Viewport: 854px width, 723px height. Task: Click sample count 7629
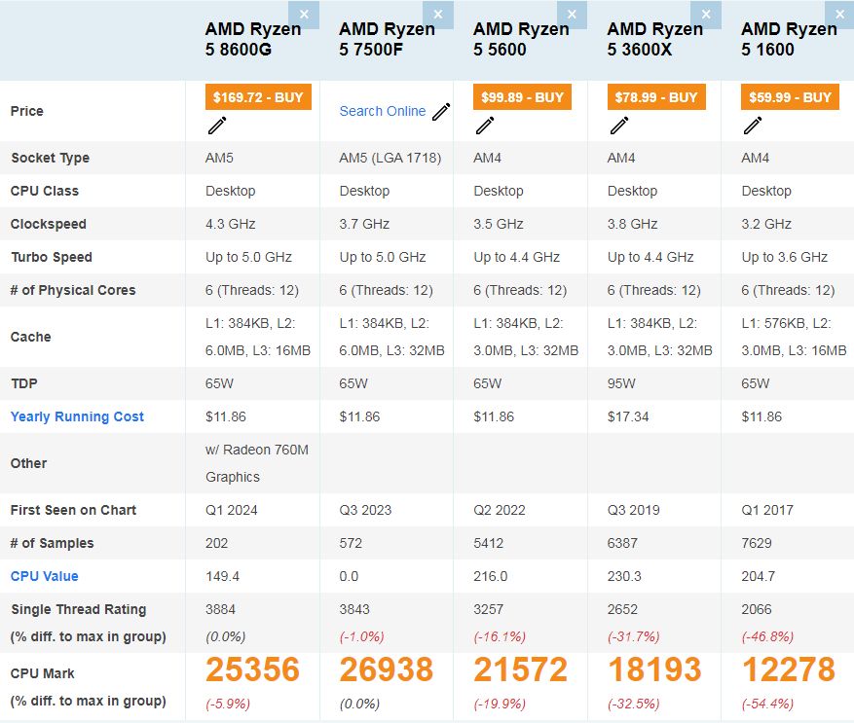coord(757,543)
